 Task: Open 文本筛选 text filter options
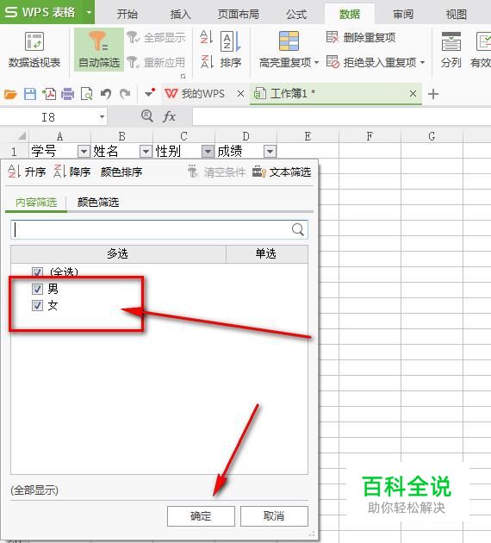(x=282, y=172)
